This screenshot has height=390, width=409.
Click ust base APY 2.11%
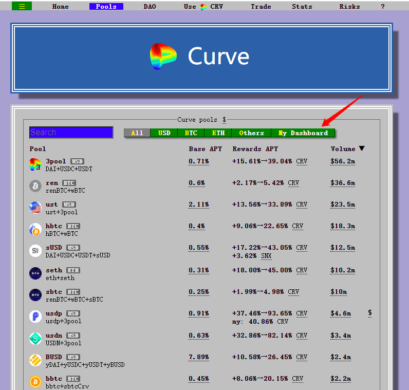click(x=199, y=205)
